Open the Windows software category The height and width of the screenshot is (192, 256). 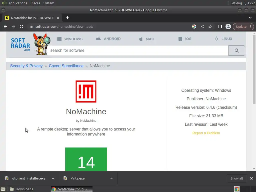click(70, 39)
